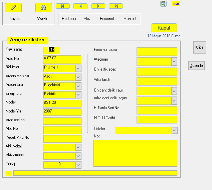Select the Münferit tab
The height and width of the screenshot is (190, 212).
pyautogui.click(x=130, y=19)
